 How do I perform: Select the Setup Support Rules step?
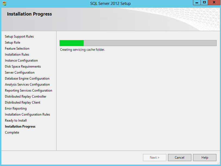[19, 37]
